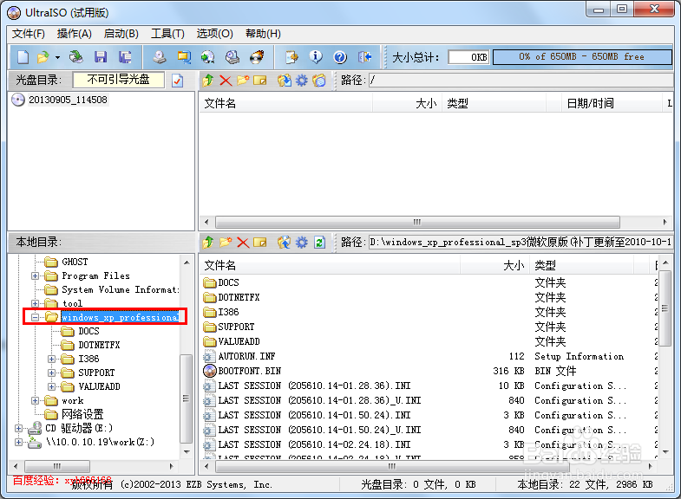Screen dimensions: 681x499
Task: Expand the work folder node
Action: [35, 400]
